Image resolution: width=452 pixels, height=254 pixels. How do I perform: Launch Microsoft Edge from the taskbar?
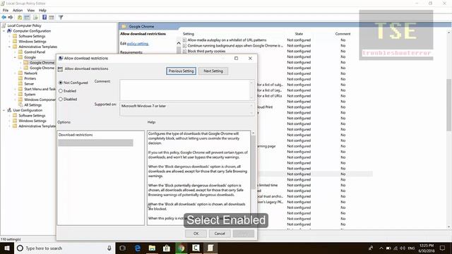pos(138,248)
